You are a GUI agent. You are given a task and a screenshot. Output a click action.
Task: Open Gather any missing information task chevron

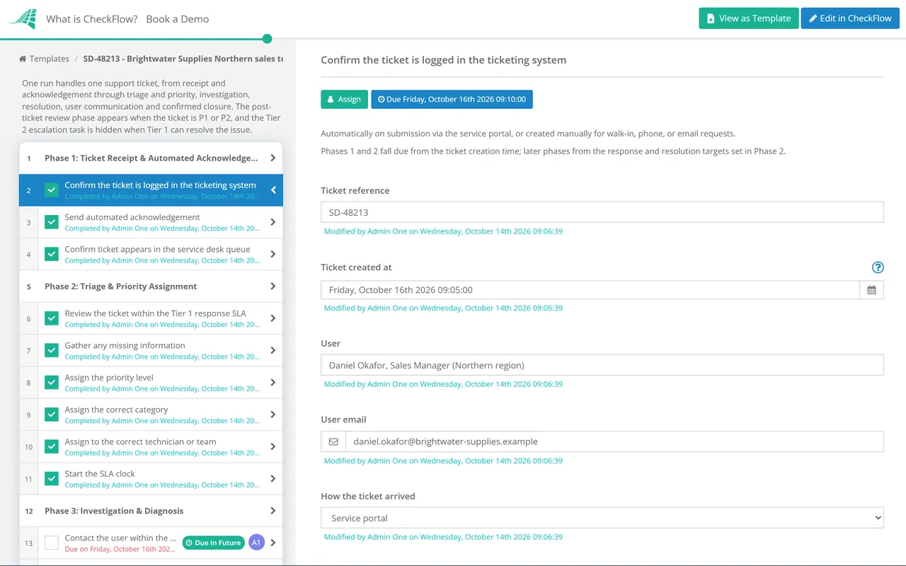tap(273, 350)
